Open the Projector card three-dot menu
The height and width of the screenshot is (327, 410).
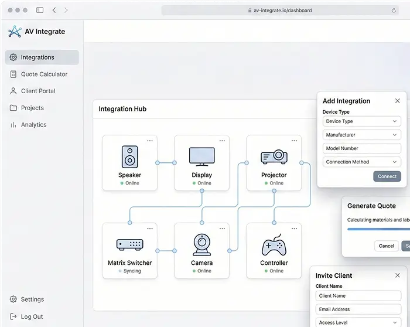[x=294, y=141]
